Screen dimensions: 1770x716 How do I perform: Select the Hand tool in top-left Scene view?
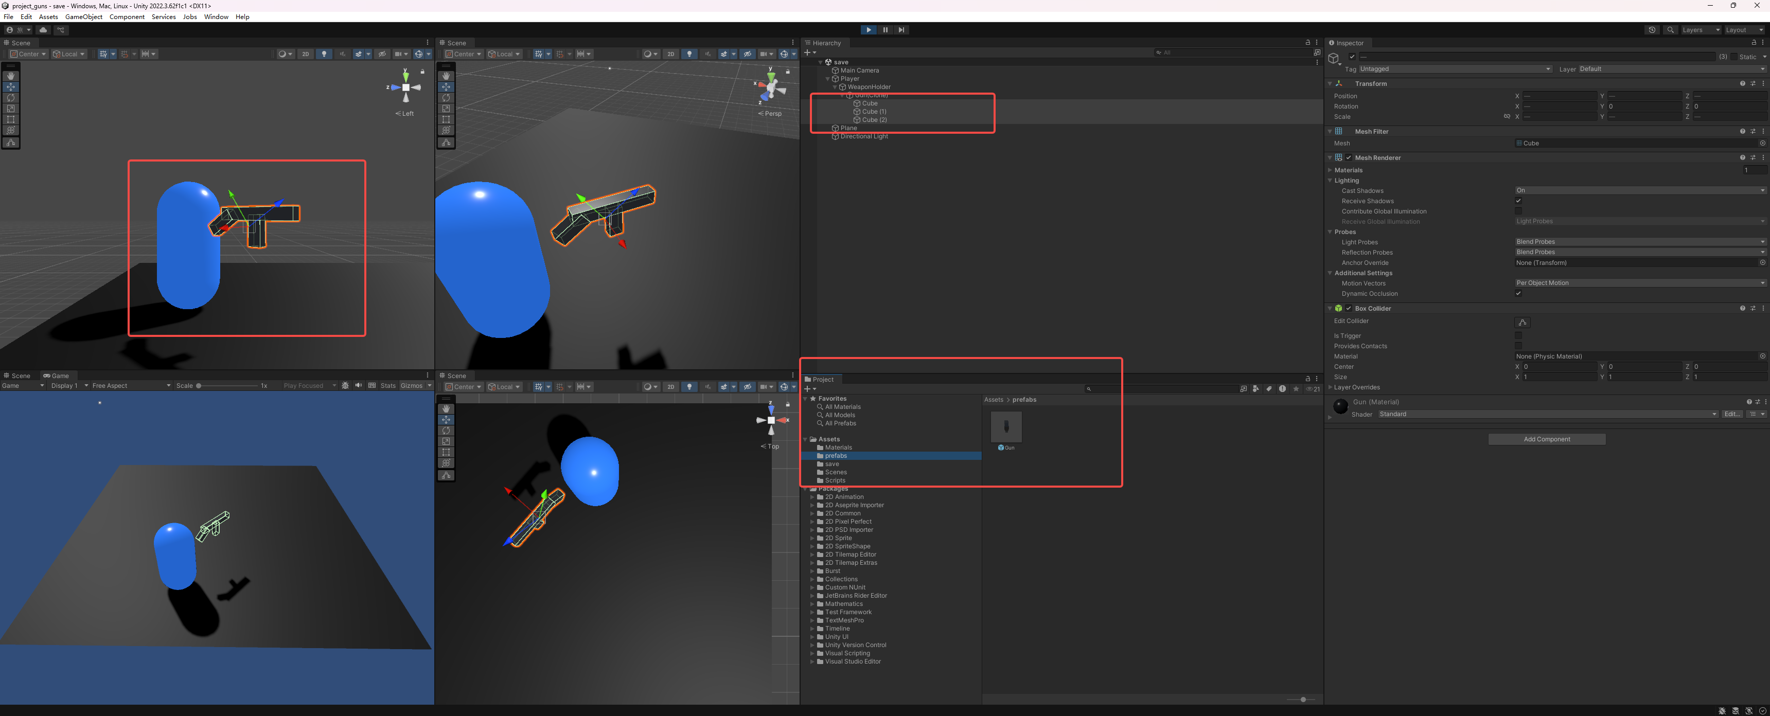click(x=10, y=76)
